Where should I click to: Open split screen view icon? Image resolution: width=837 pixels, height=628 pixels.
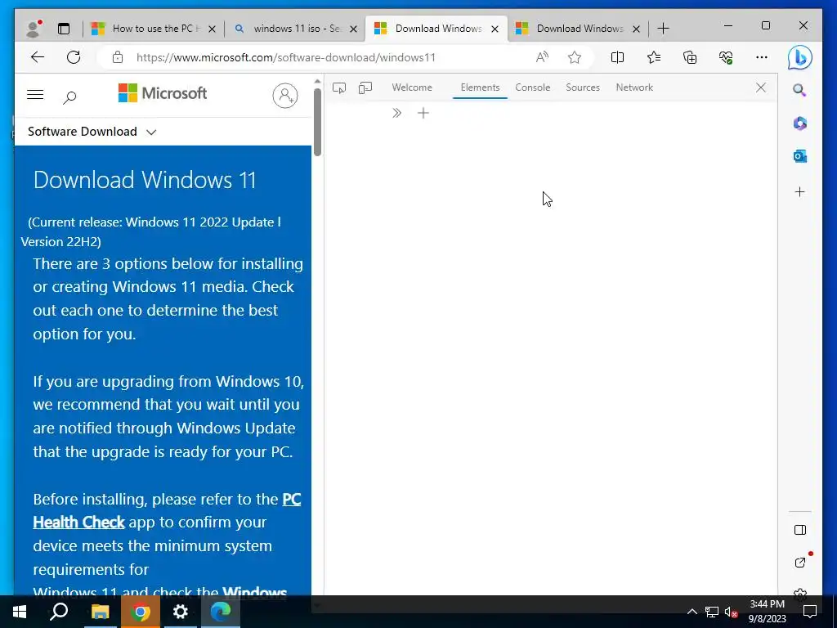[617, 57]
